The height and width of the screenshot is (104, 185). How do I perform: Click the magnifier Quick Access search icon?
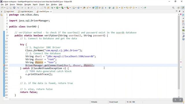(x=173, y=8)
